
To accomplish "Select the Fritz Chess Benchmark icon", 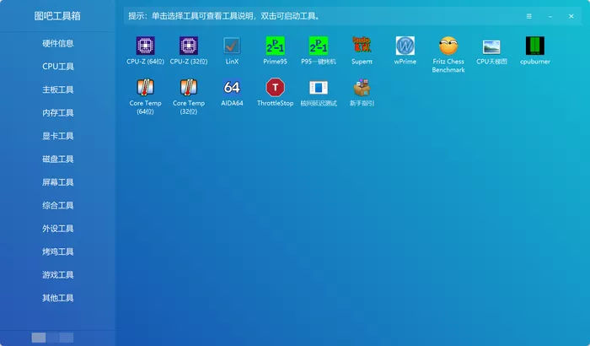I will [x=448, y=46].
